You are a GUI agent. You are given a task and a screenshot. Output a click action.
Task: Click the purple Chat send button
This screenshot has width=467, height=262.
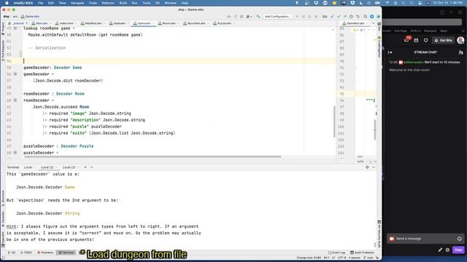pyautogui.click(x=458, y=250)
